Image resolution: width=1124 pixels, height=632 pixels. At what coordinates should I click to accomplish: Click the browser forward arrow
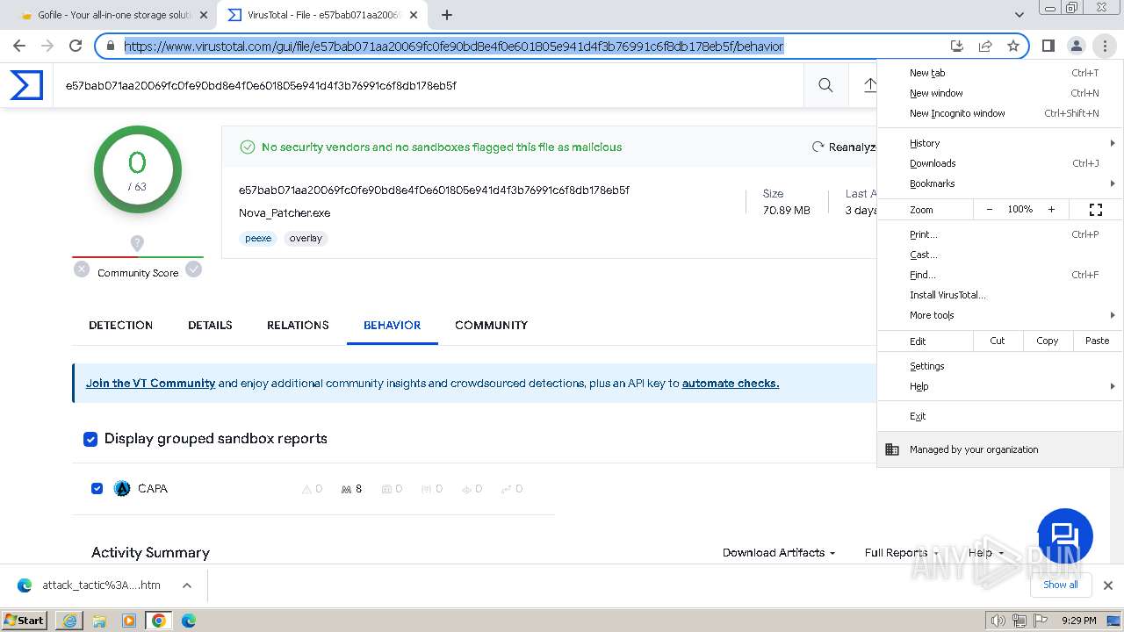[47, 46]
